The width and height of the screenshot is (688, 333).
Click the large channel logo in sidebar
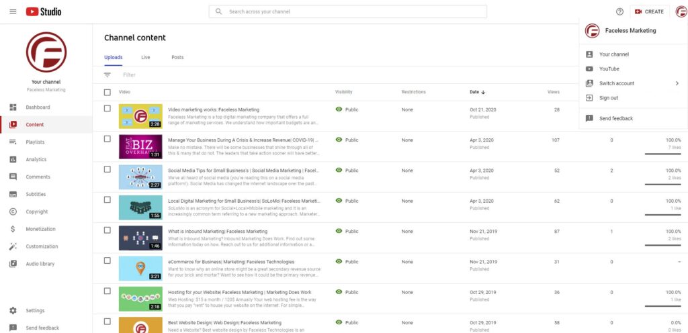coord(46,52)
